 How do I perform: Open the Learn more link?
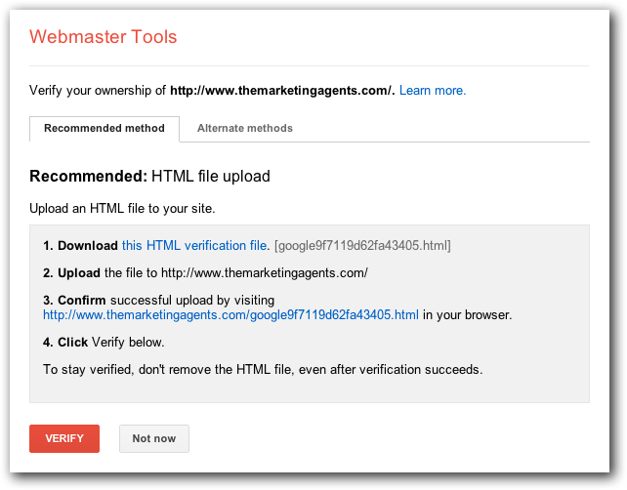(433, 91)
